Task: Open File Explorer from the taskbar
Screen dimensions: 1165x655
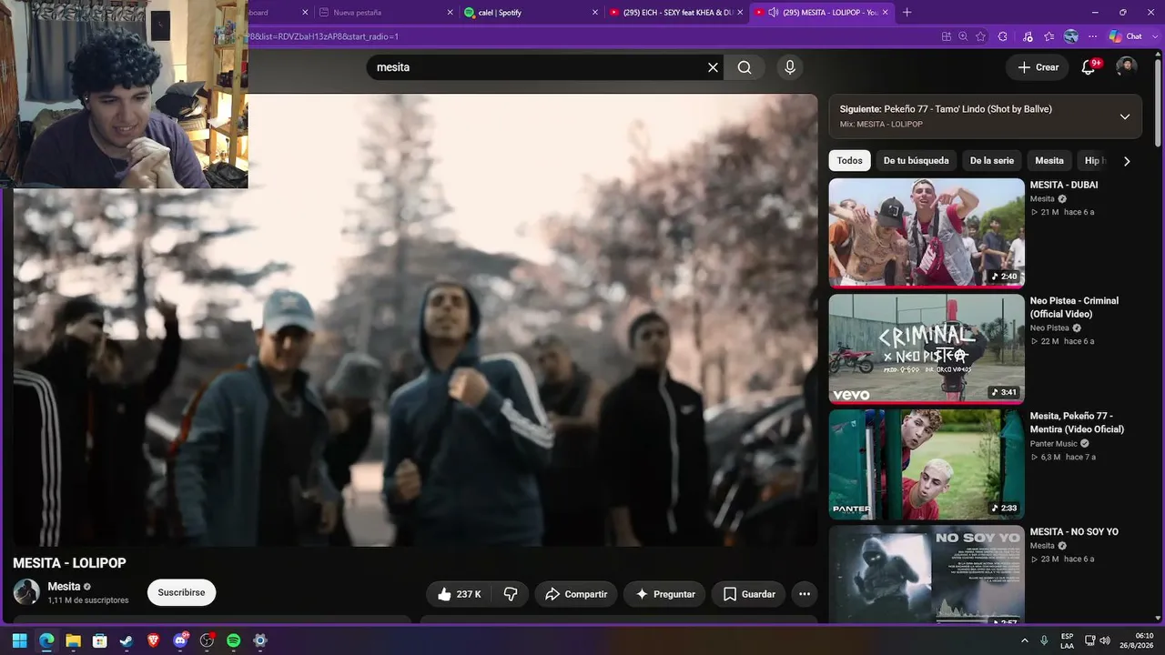Action: click(x=73, y=640)
